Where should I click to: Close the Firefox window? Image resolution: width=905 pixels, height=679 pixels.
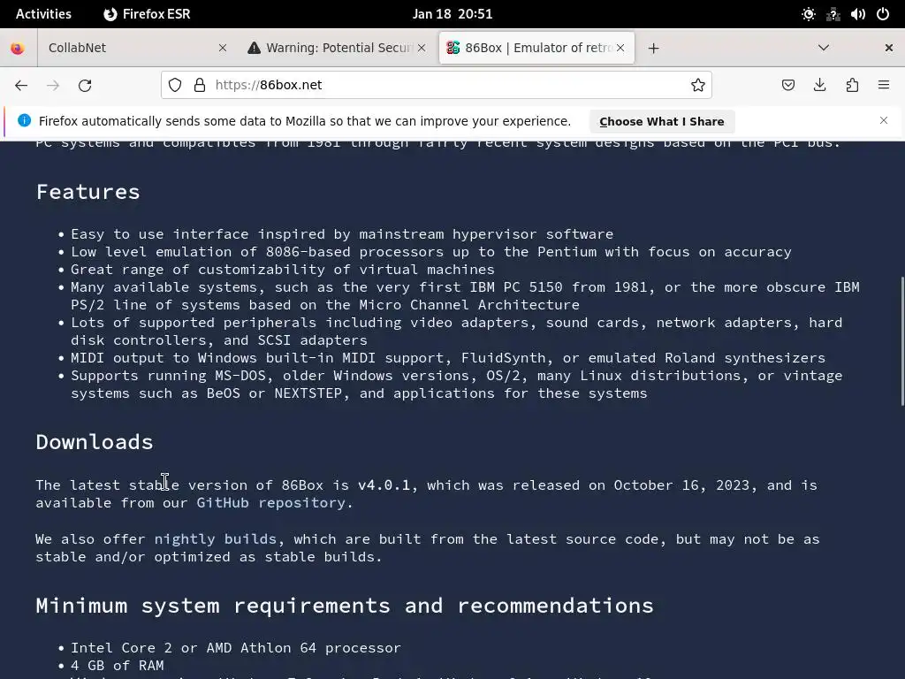[x=889, y=48]
